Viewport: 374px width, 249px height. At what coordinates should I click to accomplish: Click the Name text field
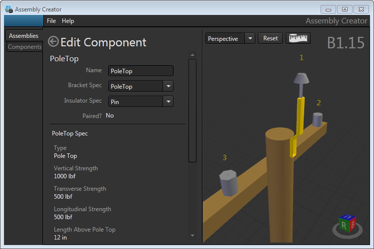[x=141, y=71]
